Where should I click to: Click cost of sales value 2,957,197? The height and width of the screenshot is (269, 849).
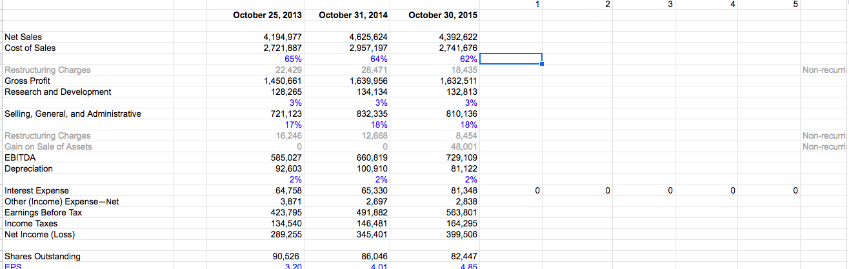coord(368,48)
